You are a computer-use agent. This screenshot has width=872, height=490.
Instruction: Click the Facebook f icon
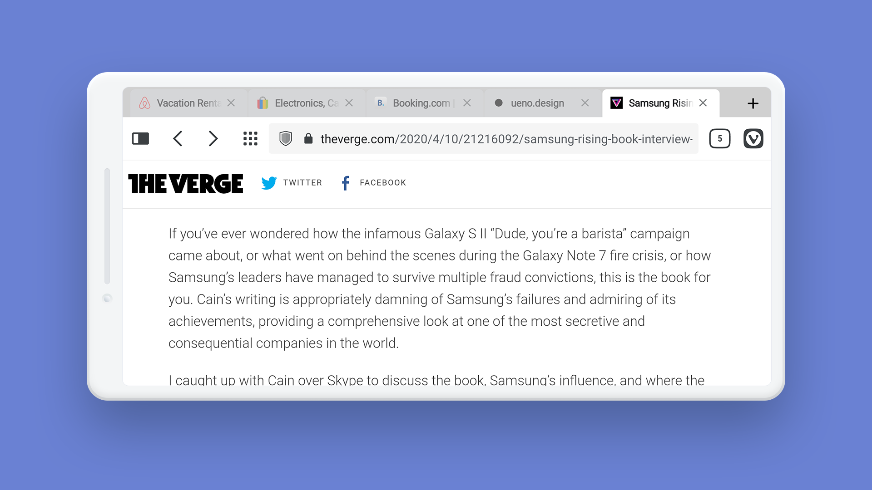click(x=346, y=183)
